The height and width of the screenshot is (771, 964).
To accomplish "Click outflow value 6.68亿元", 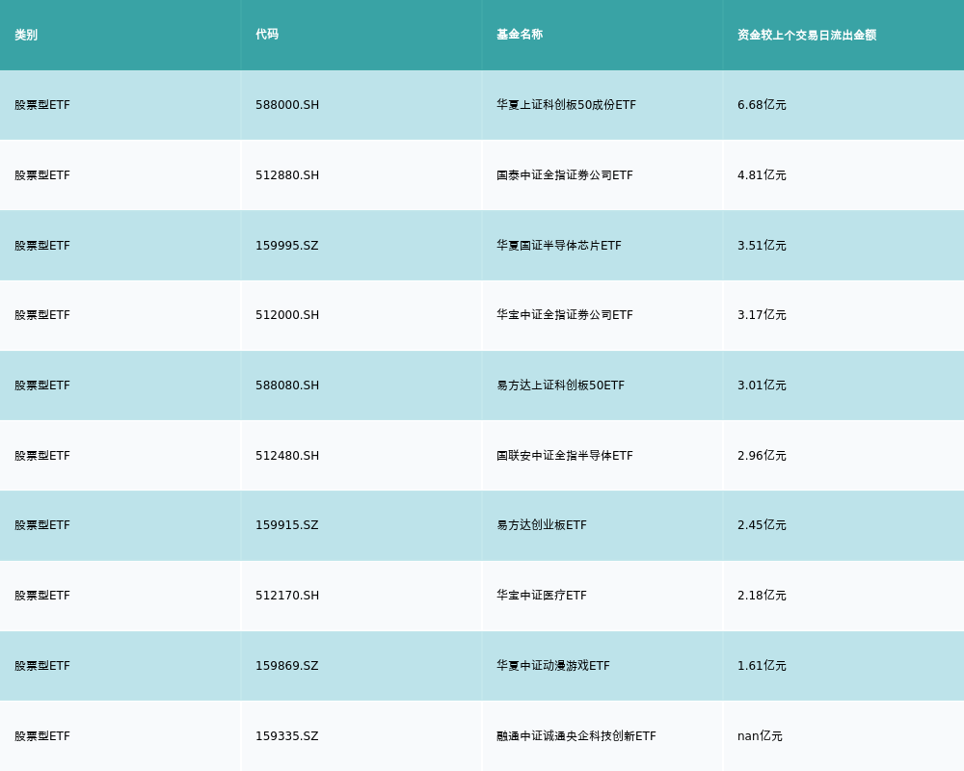I will point(762,105).
